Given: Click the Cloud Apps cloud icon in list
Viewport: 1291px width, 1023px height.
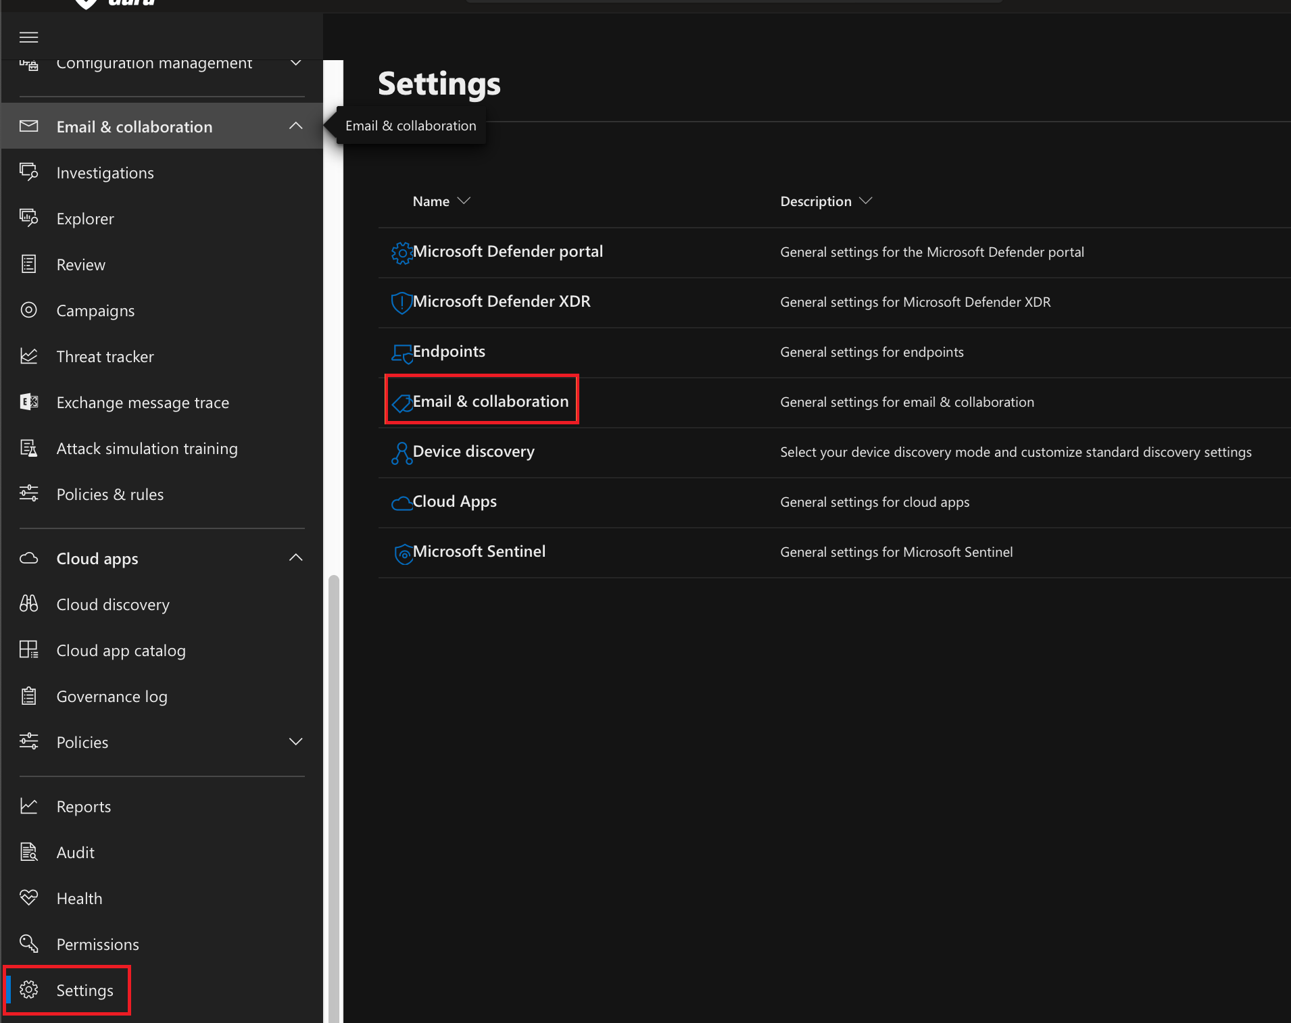Looking at the screenshot, I should 402,503.
